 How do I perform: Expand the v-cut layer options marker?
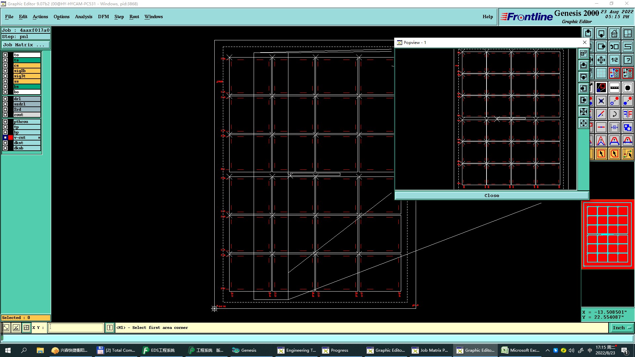tap(39, 138)
